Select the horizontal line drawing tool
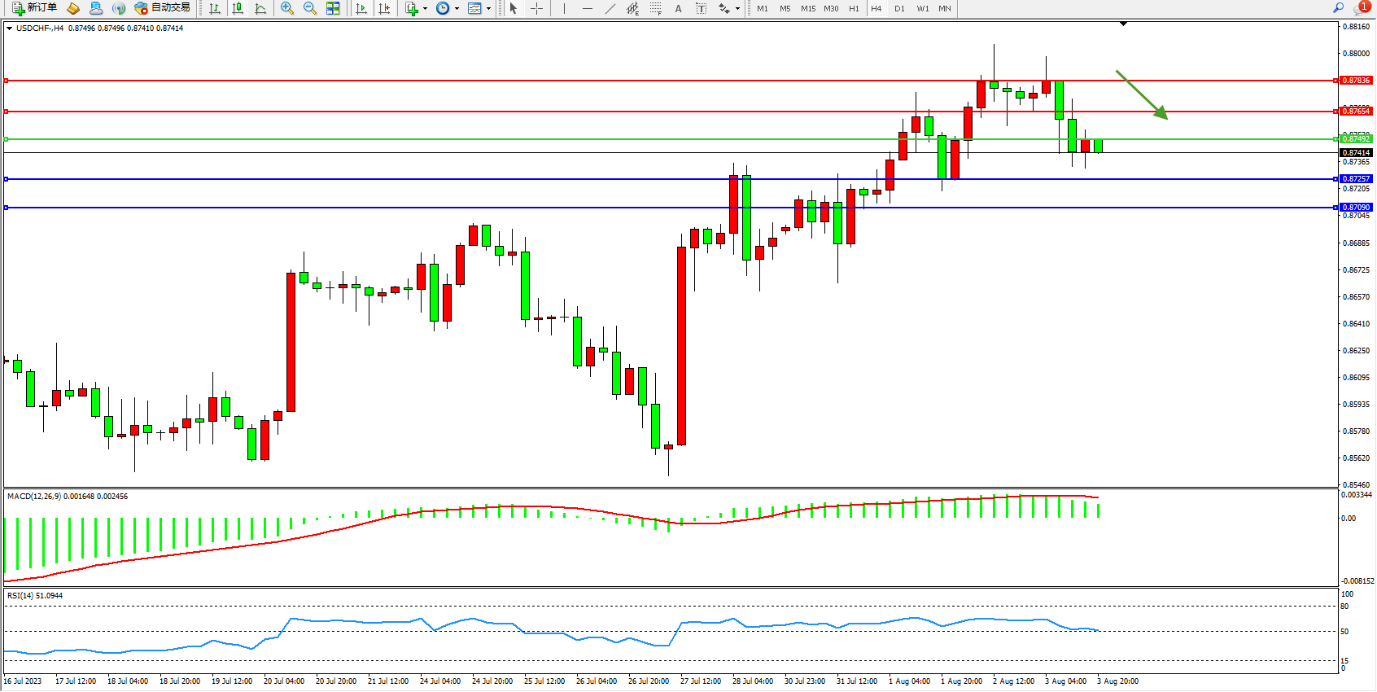Screen dimensions: 1377x692 [587, 8]
